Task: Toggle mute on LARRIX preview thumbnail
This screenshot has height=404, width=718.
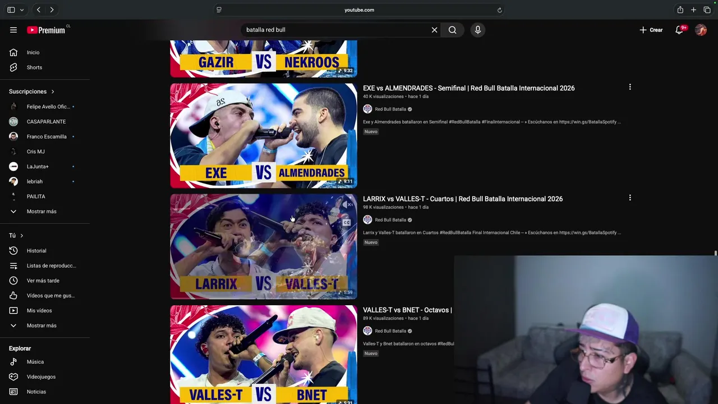Action: [x=347, y=205]
